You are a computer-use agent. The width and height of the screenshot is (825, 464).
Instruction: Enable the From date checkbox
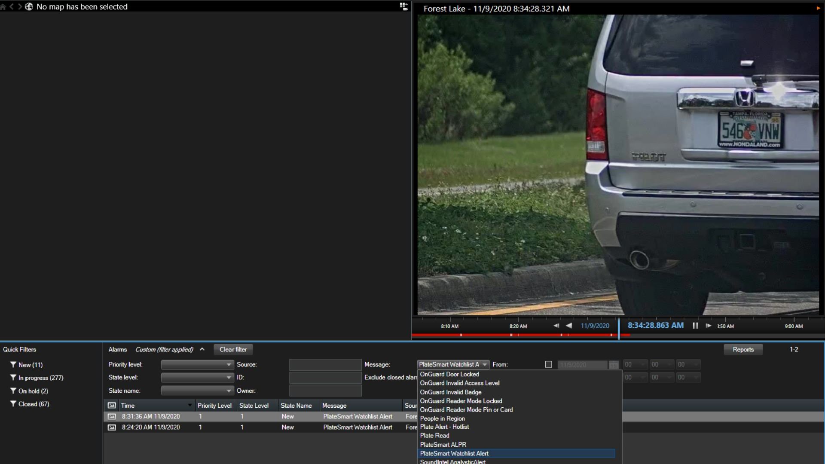pos(548,364)
